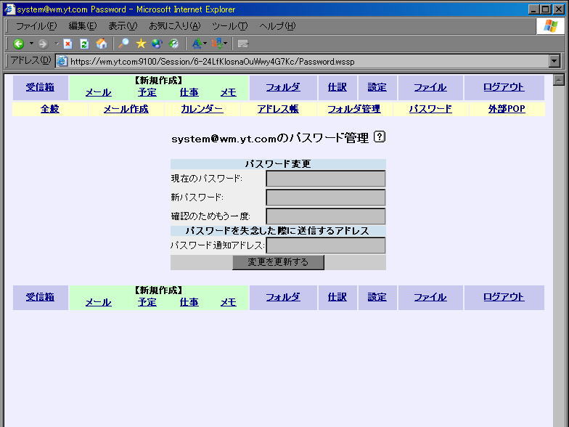Viewport: 569px width, 427px height.
Task: Expand the address bar dropdown
Action: click(x=554, y=62)
